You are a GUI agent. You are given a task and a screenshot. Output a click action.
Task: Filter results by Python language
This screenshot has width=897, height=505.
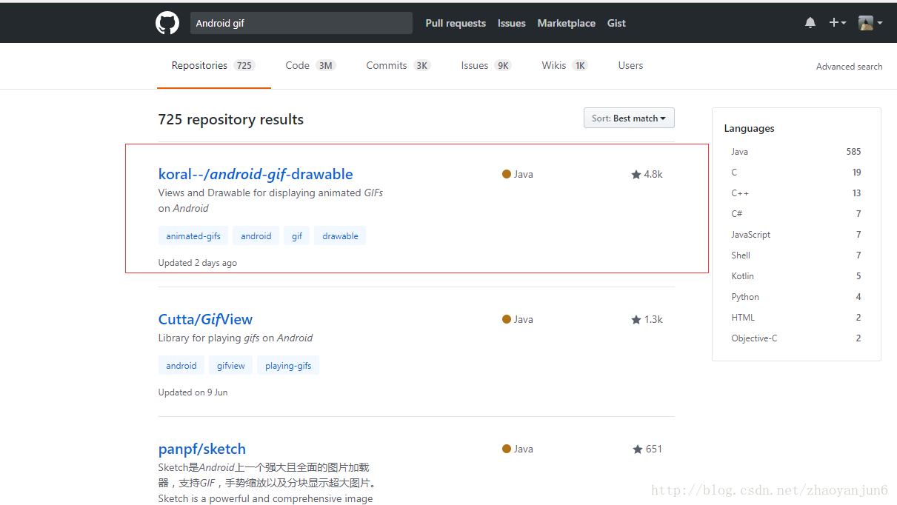point(796,297)
